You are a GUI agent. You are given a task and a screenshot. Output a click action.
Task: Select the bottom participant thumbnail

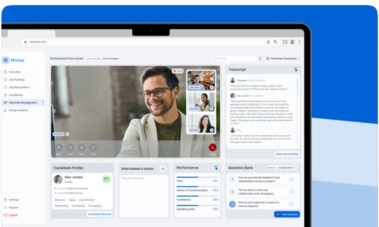(x=201, y=123)
